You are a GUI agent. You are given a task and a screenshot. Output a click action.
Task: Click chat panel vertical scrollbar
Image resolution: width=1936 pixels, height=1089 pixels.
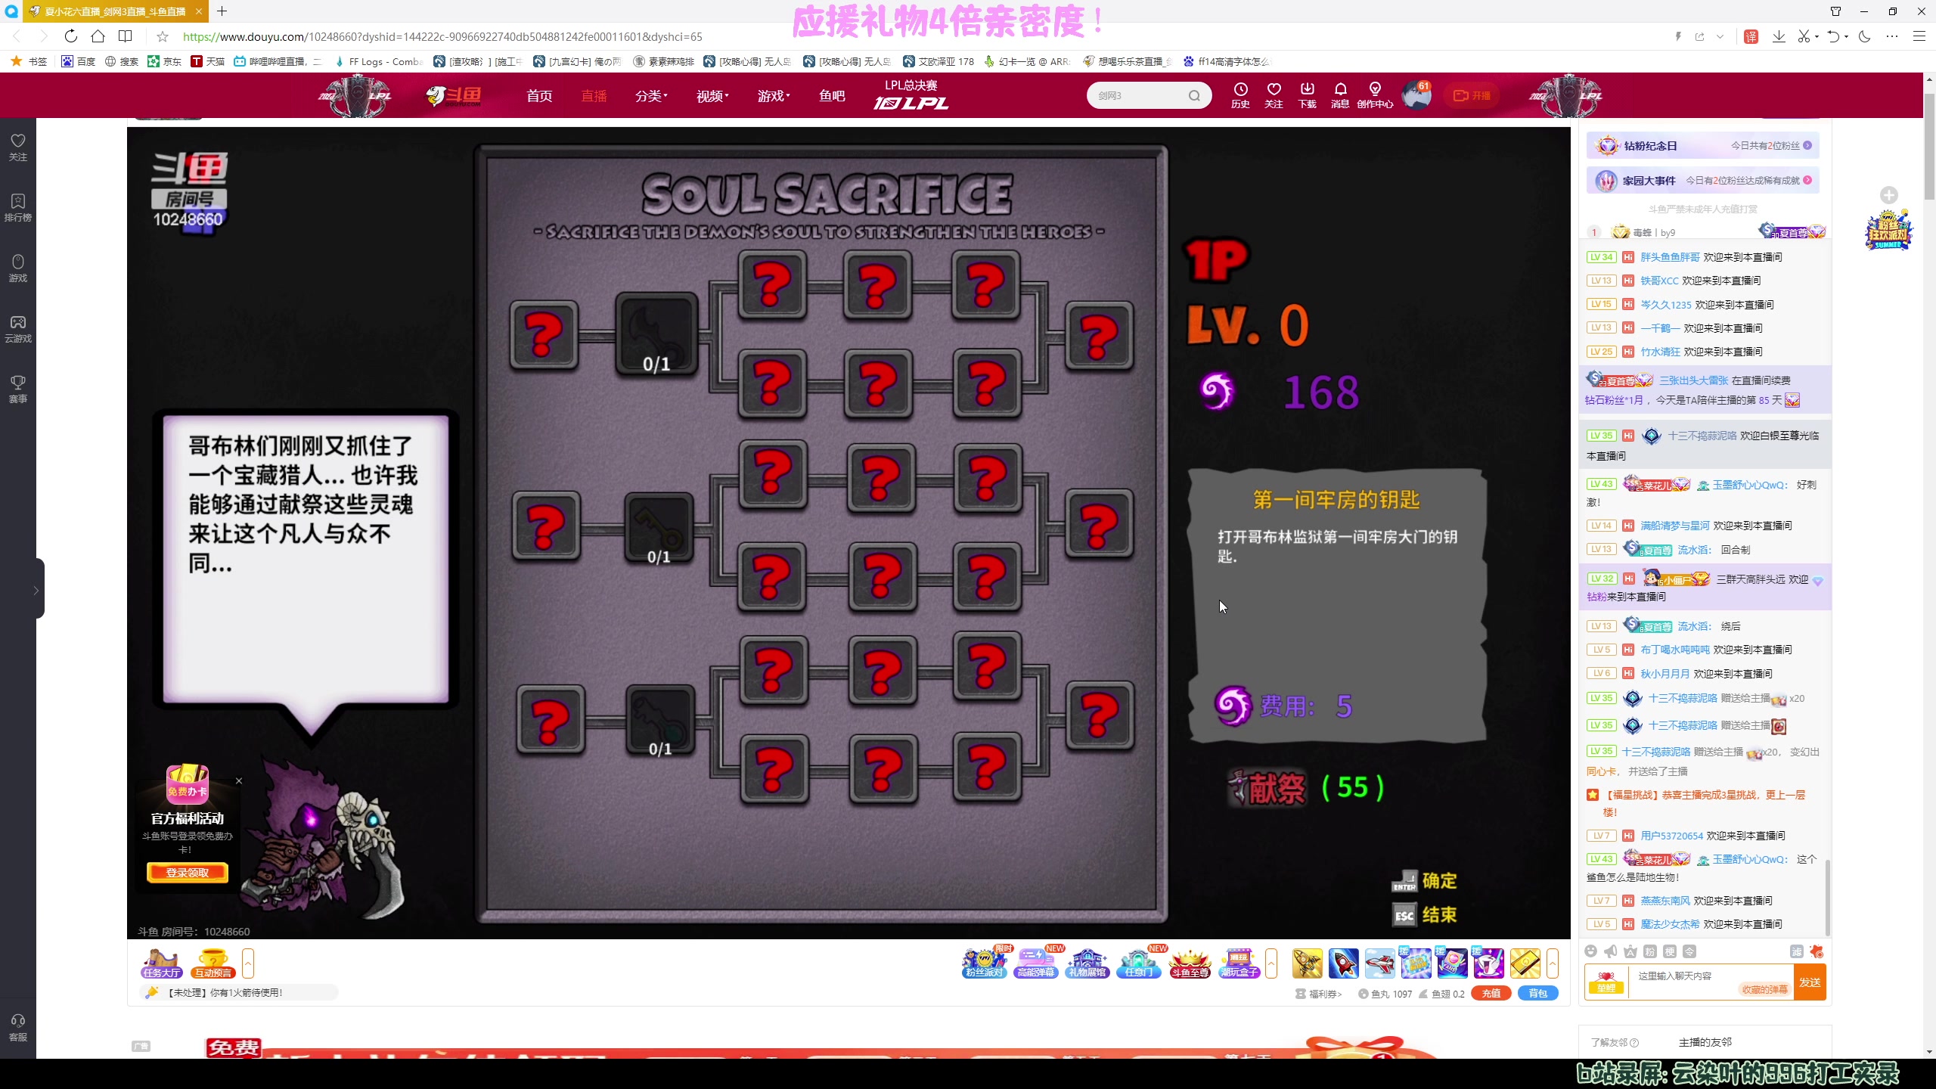tap(1828, 897)
